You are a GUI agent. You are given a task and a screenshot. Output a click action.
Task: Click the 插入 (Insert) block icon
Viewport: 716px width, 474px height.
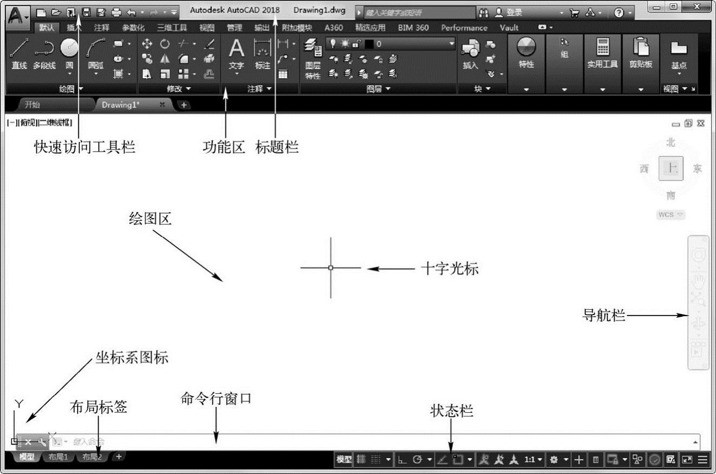click(x=470, y=55)
